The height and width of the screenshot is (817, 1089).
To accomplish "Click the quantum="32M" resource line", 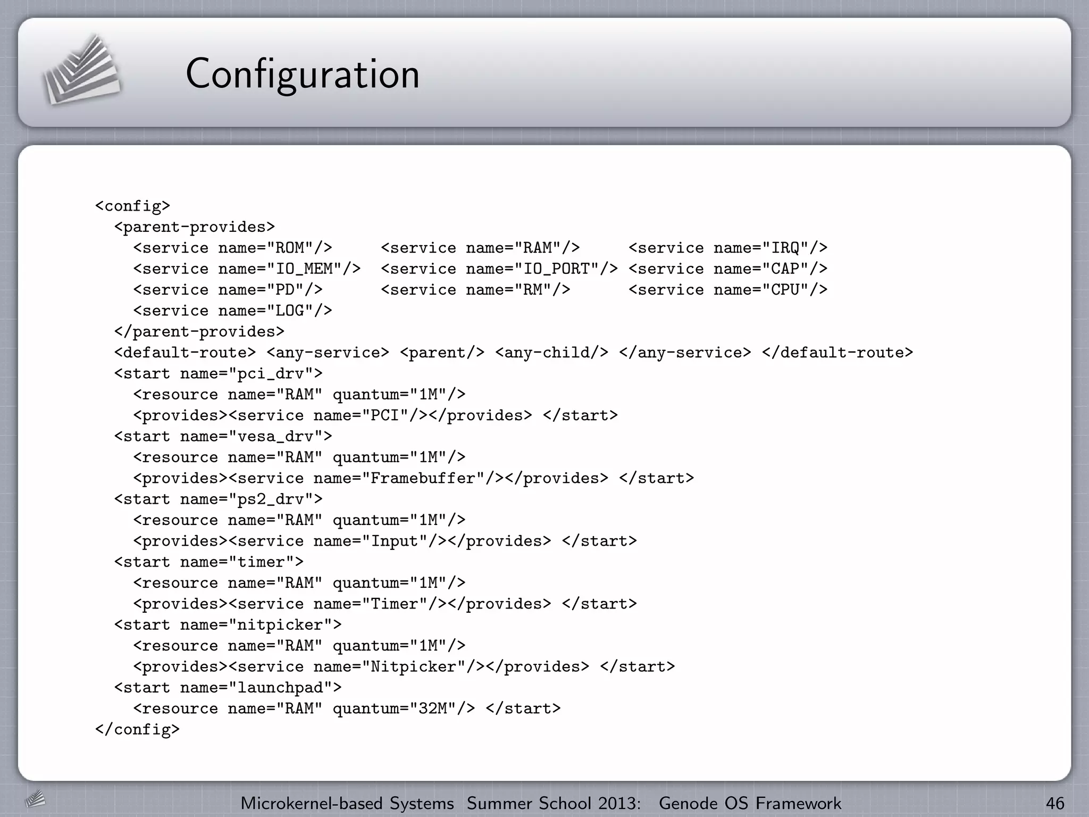I will [x=347, y=708].
